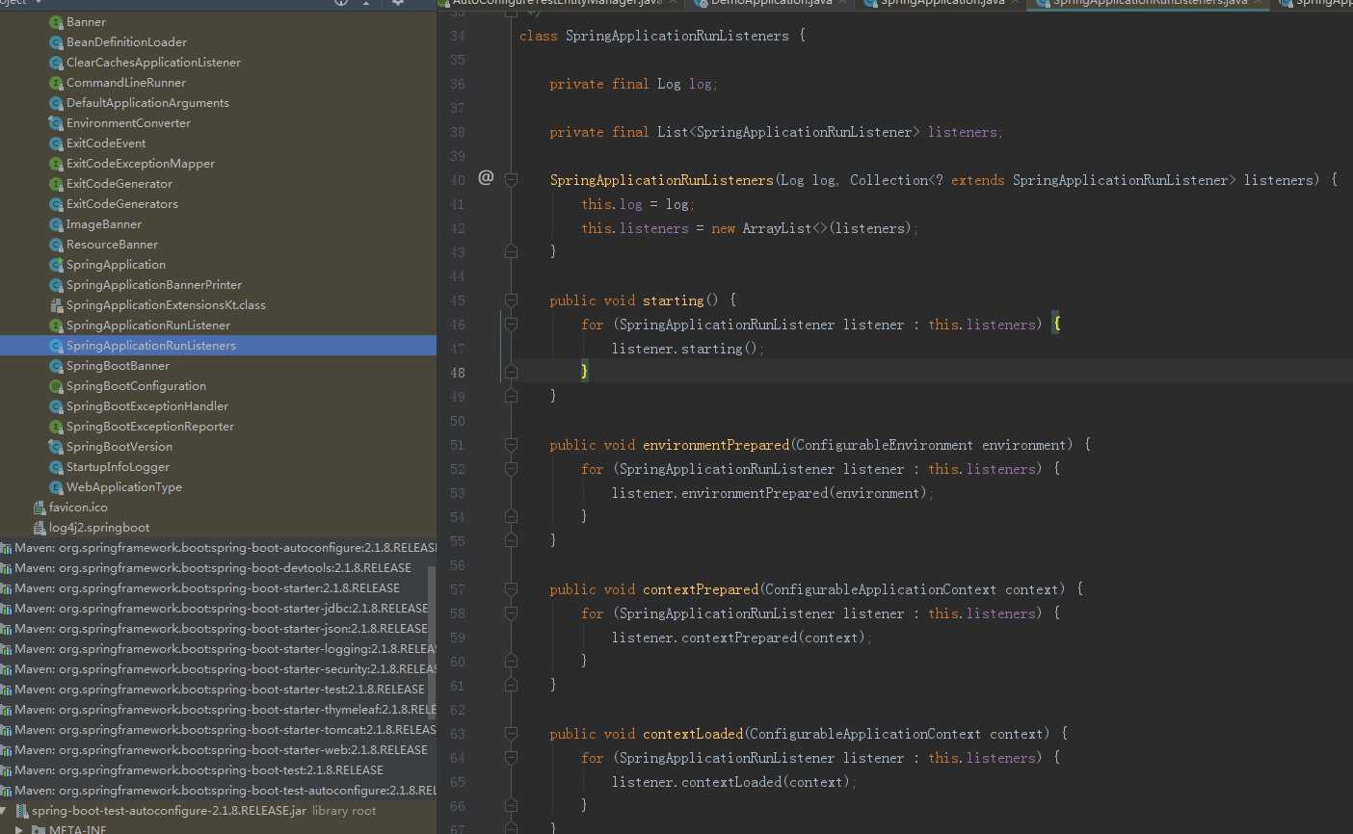Select the SpringApplicationRunListeners.java tab
1353x834 pixels.
point(1149,3)
